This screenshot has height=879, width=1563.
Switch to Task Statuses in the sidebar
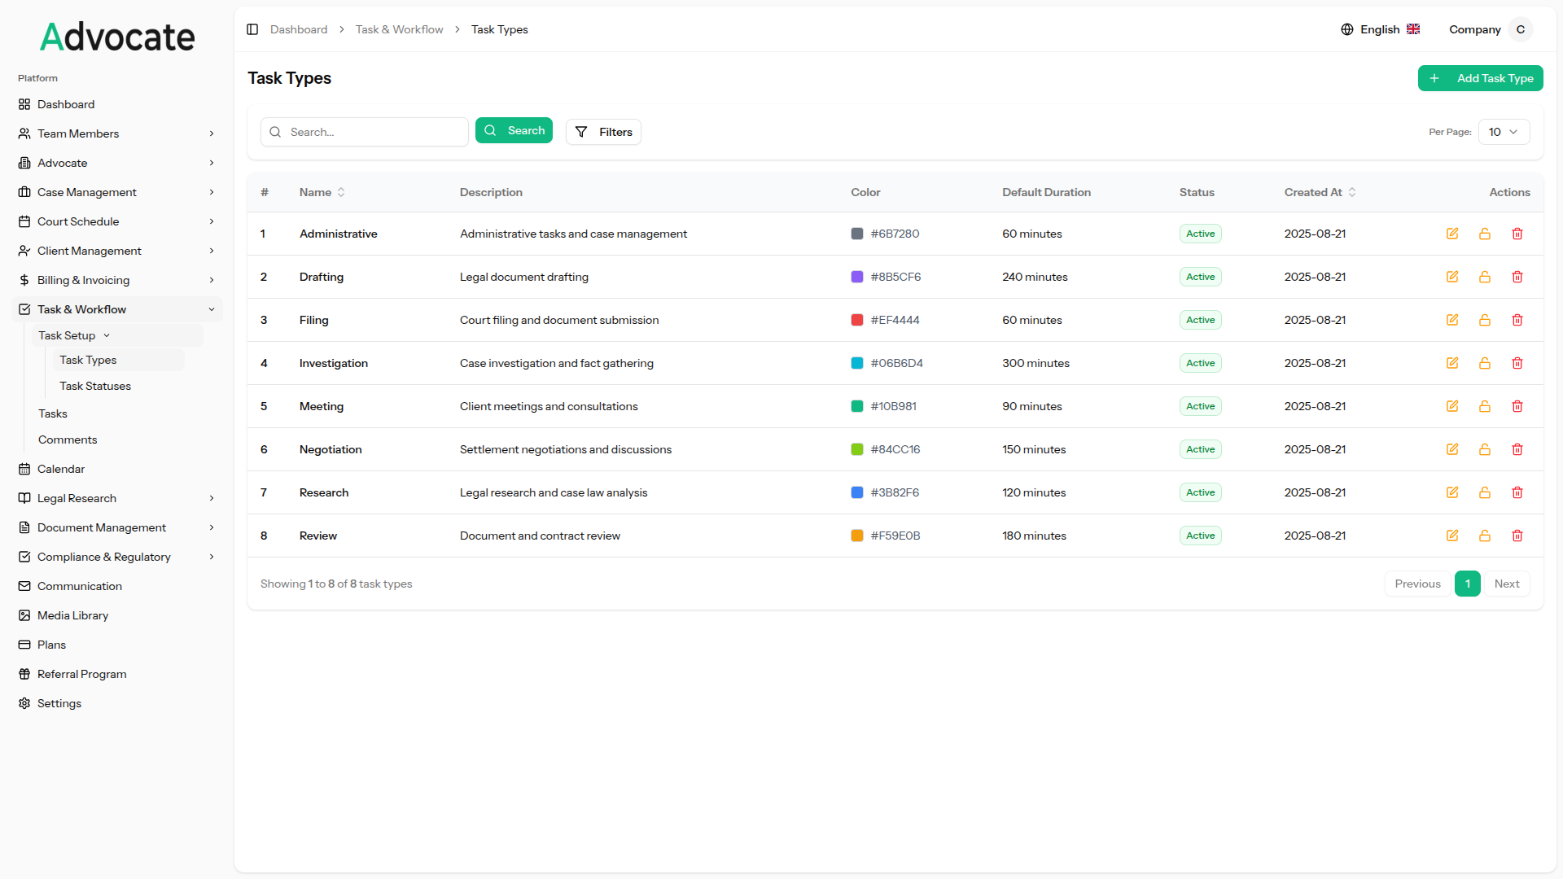pyautogui.click(x=95, y=386)
